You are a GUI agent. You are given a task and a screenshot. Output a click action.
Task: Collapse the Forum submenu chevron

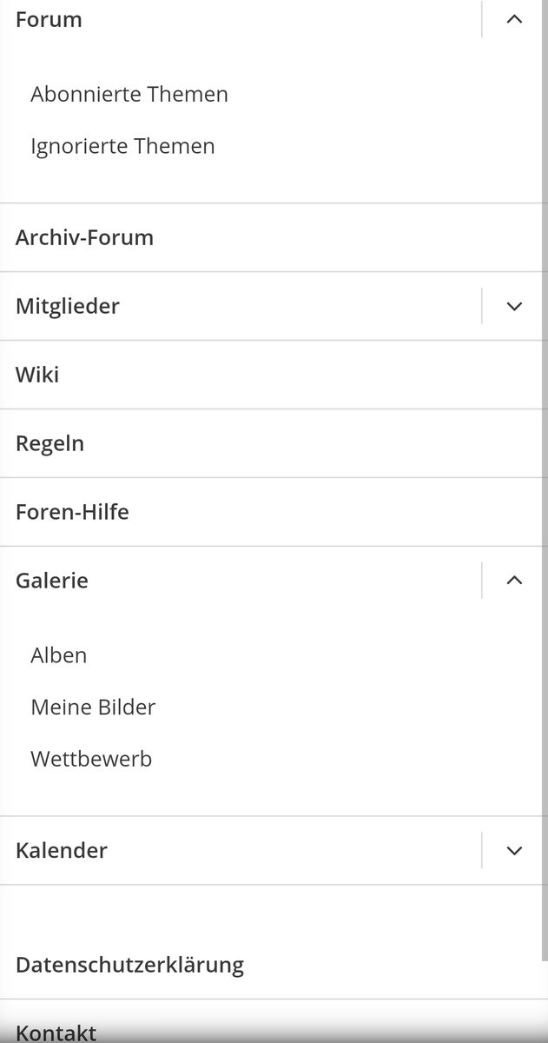tap(514, 19)
